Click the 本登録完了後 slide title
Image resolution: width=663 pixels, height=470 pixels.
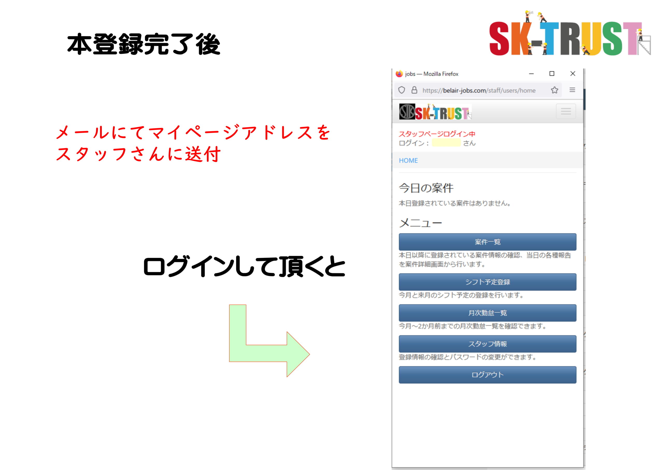(144, 44)
